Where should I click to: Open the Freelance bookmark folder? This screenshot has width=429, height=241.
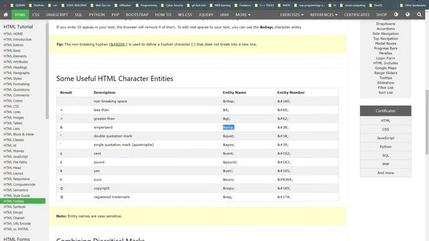pos(243,5)
